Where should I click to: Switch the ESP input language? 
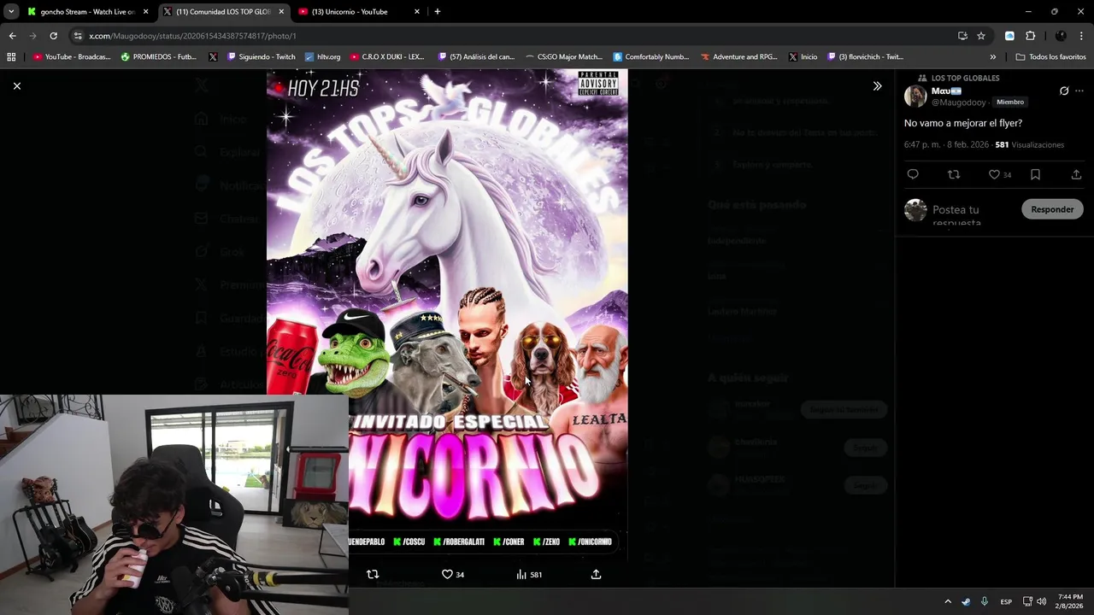tap(1006, 601)
